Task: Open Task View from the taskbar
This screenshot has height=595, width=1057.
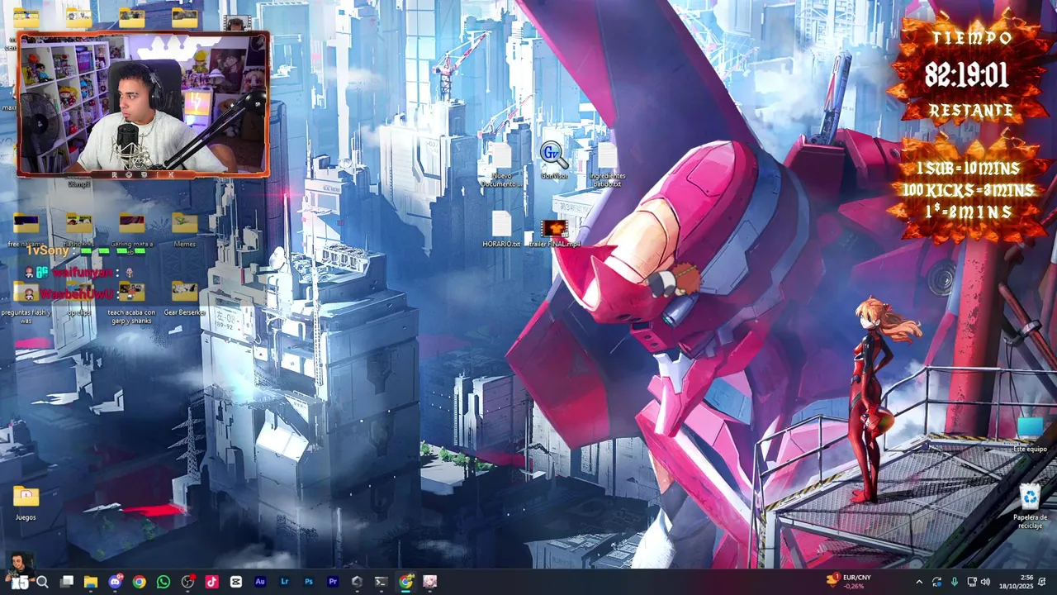Action: (67, 582)
